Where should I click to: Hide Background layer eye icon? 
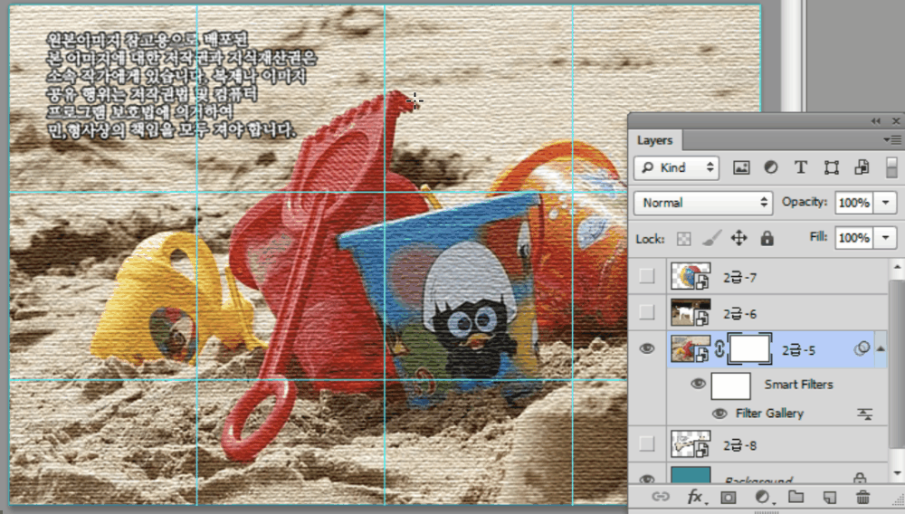[x=647, y=479]
